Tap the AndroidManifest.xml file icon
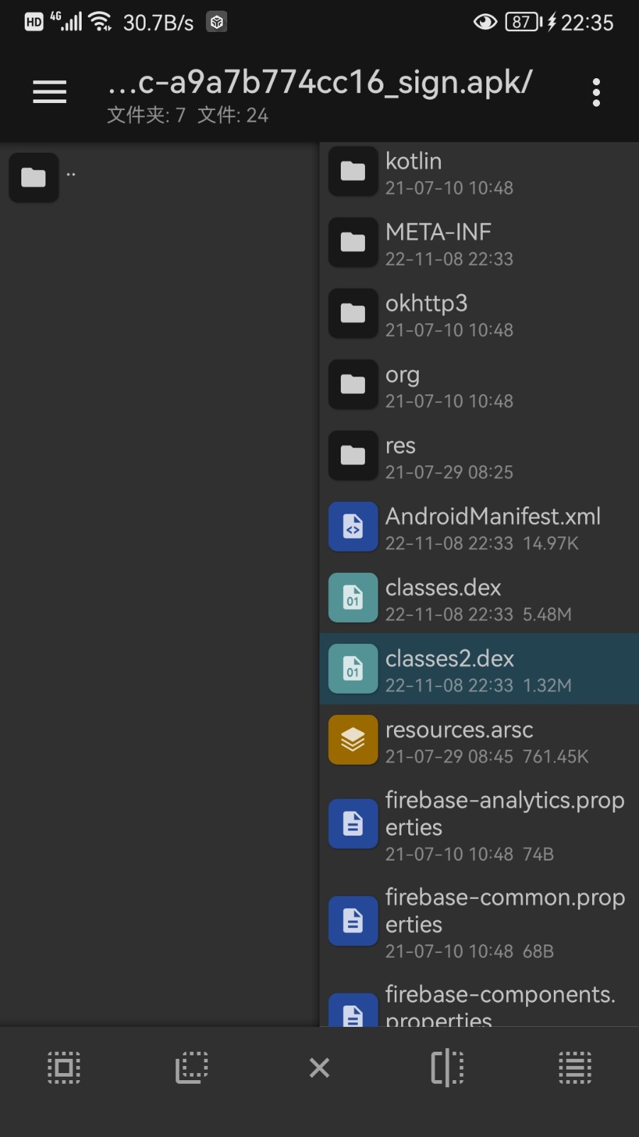This screenshot has height=1137, width=639. 353,527
